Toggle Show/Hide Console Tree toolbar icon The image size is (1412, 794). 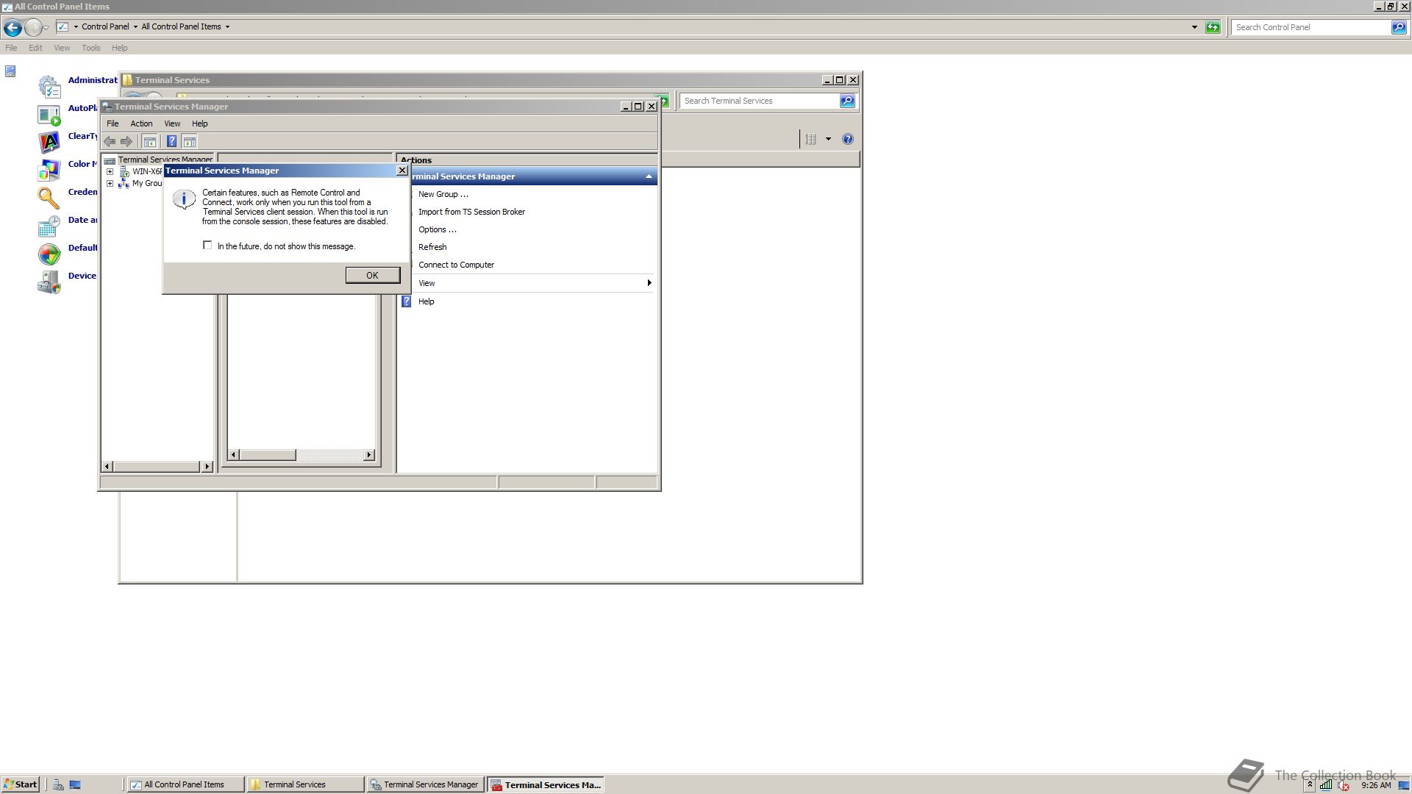[149, 141]
